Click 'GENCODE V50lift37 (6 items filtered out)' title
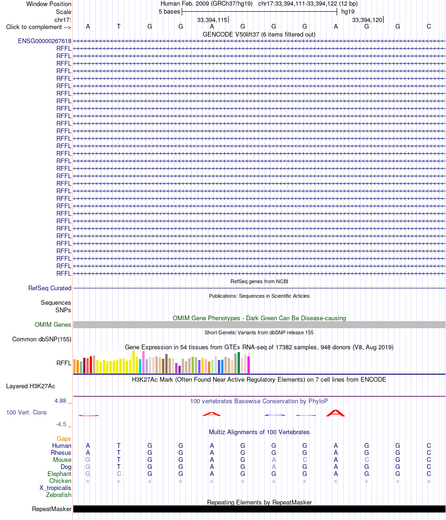Image resolution: width=446 pixels, height=520 pixels. click(259, 35)
